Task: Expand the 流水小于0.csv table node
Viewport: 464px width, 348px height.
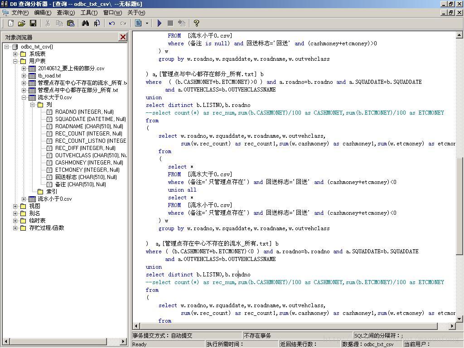Action: [x=24, y=199]
